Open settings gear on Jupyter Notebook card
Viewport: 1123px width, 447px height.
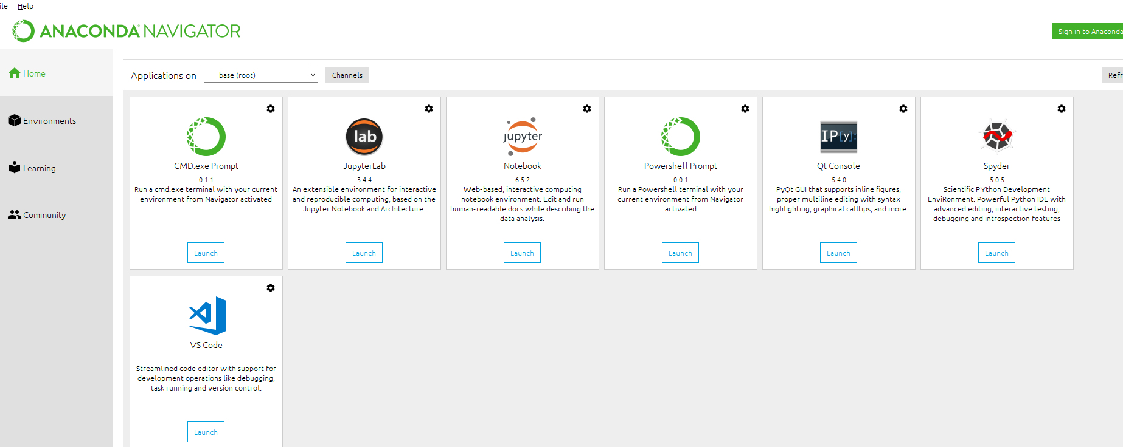pos(587,109)
